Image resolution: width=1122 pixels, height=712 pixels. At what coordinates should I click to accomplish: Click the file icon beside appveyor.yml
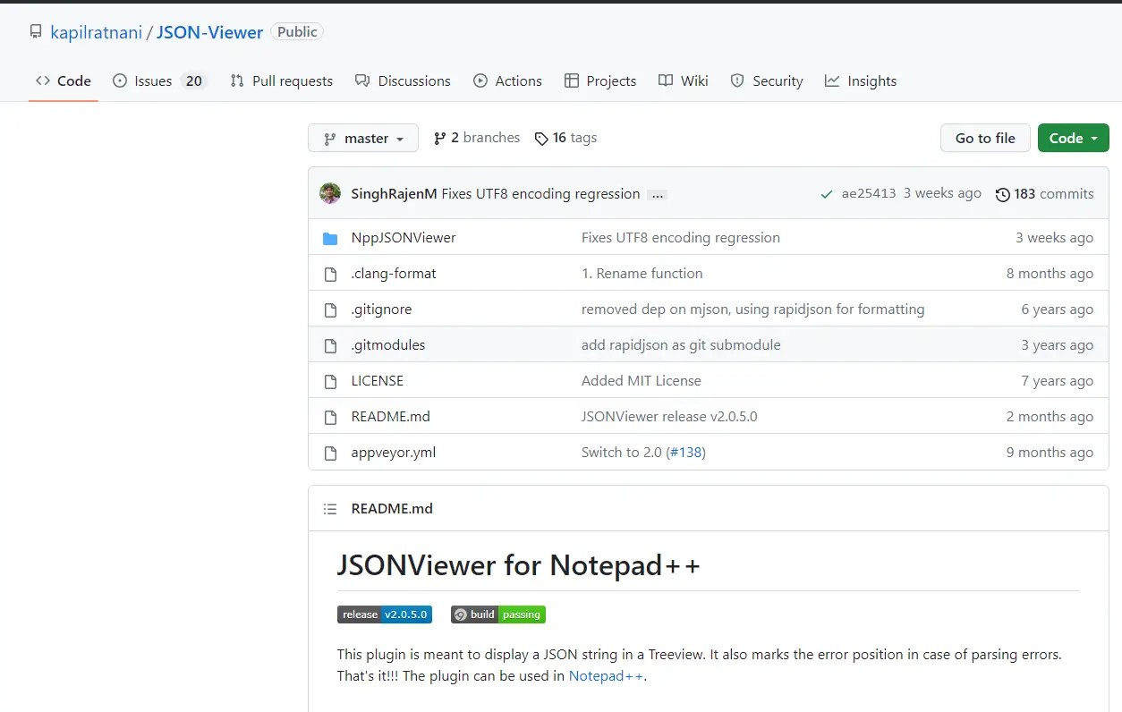point(330,452)
